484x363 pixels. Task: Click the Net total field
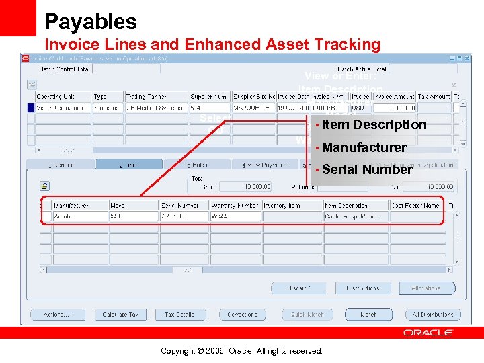428,187
